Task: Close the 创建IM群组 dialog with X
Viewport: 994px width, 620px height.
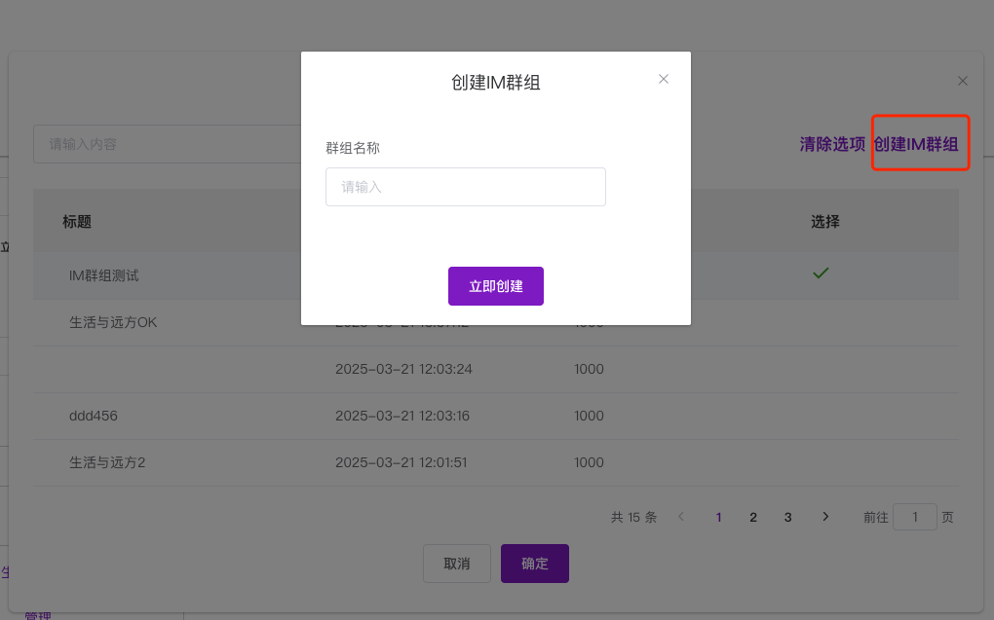Action: pos(664,79)
